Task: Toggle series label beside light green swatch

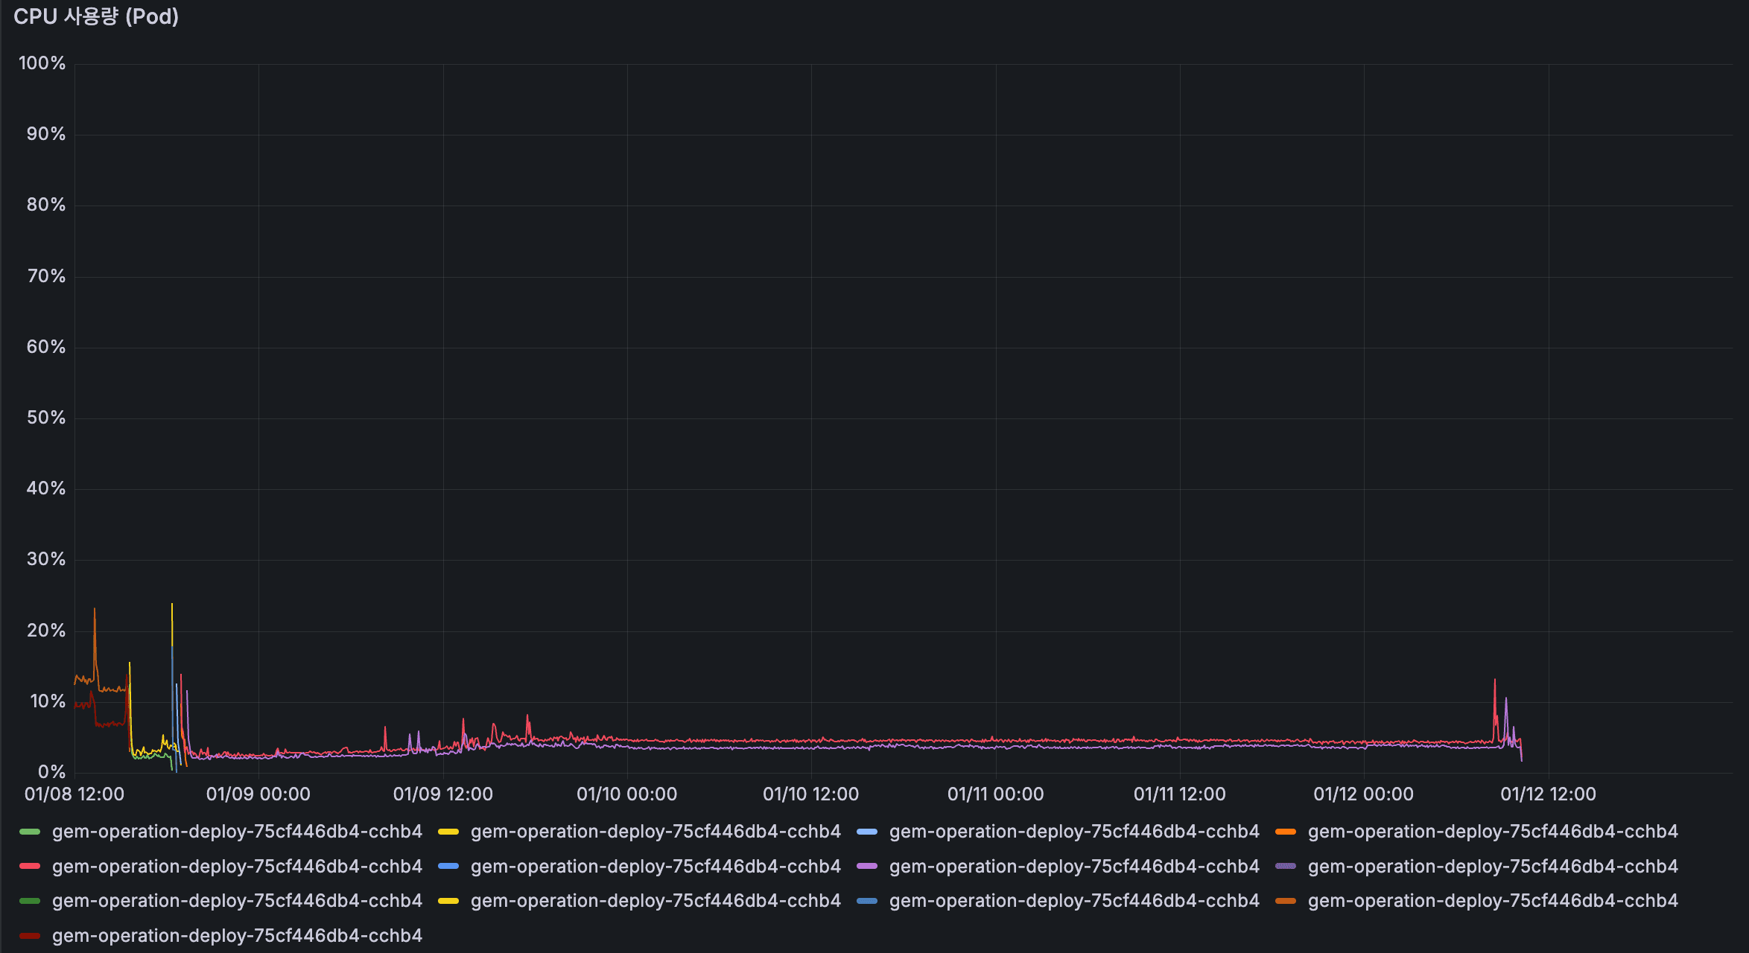Action: (237, 832)
